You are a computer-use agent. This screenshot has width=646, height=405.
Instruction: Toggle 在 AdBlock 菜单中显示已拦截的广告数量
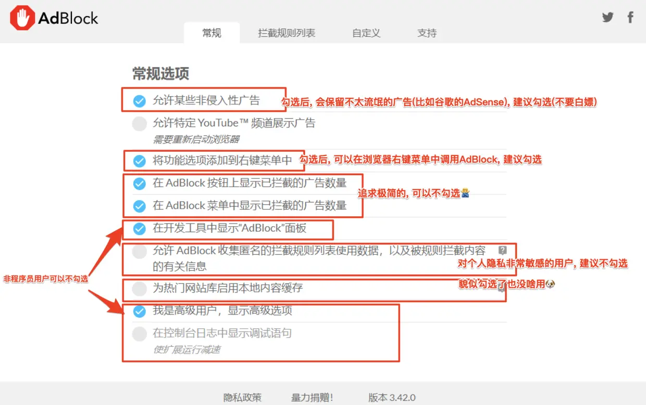coord(139,206)
